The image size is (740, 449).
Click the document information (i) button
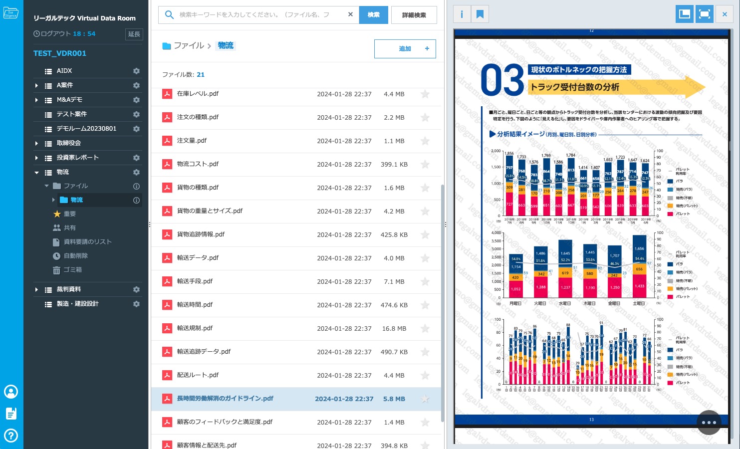pyautogui.click(x=462, y=14)
